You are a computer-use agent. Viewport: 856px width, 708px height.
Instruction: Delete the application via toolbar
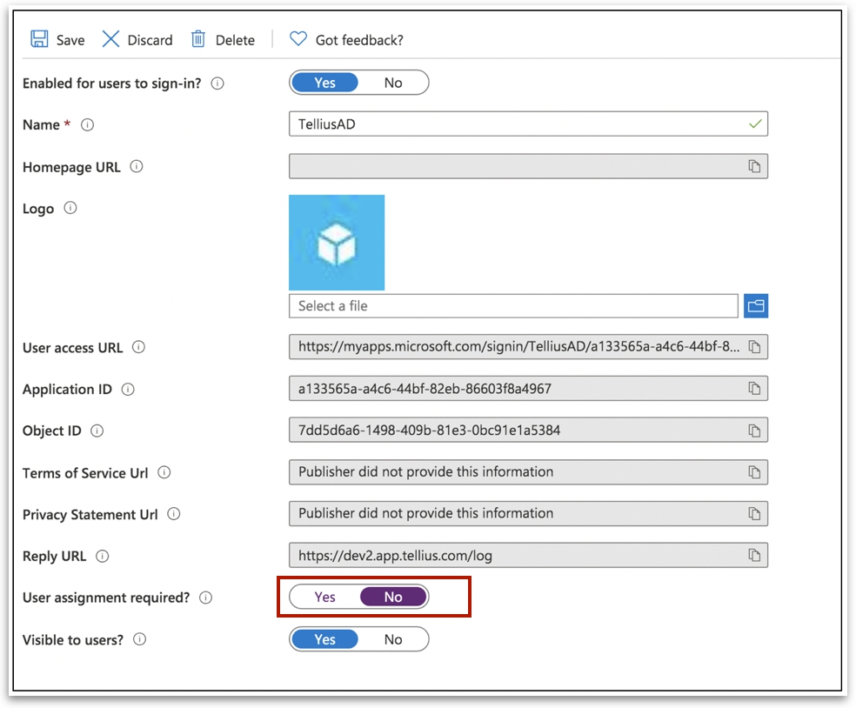point(224,40)
